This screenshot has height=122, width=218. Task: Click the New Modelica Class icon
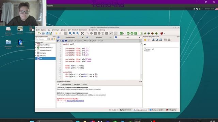(38, 33)
